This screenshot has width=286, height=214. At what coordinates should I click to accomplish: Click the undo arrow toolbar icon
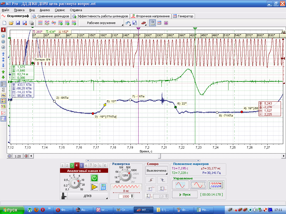(x=128, y=23)
